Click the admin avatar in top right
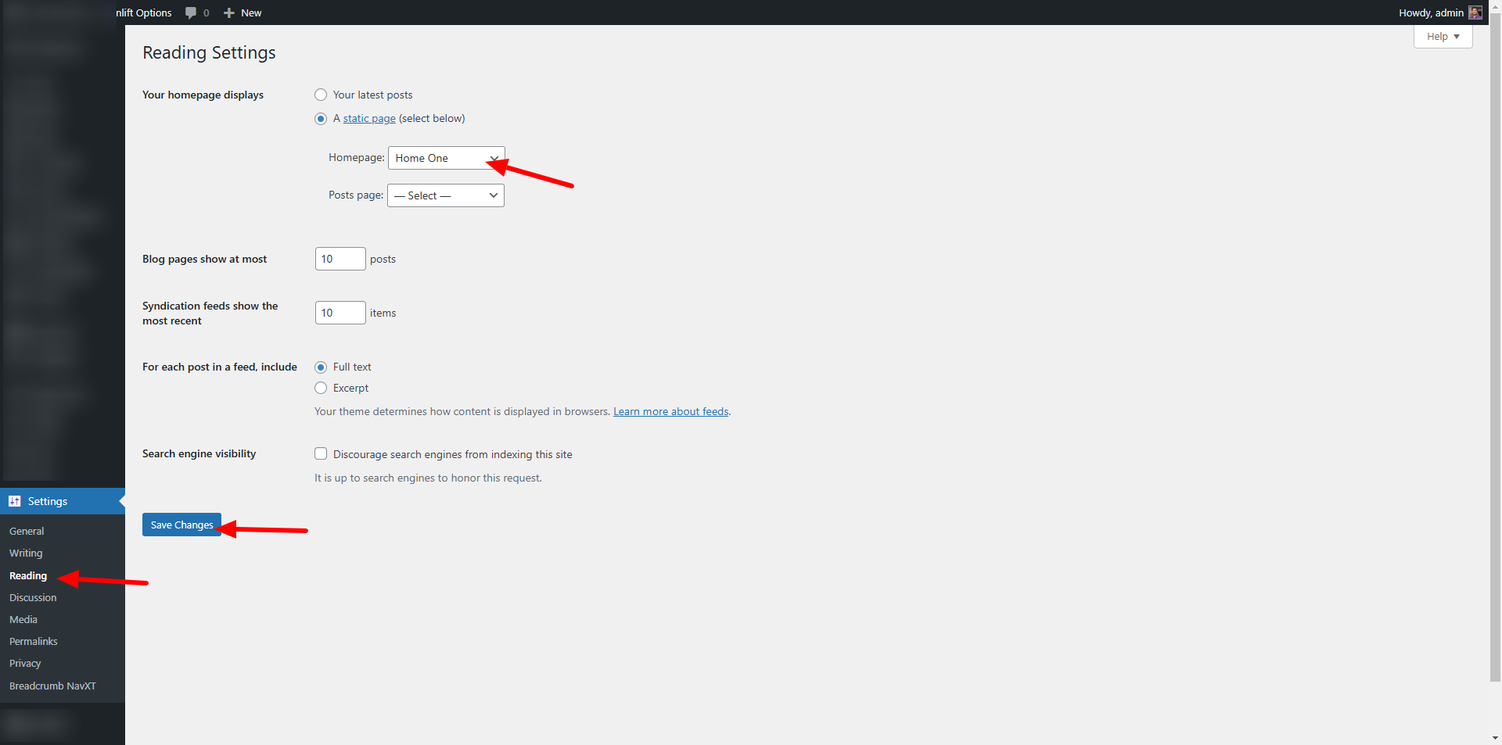This screenshot has height=745, width=1502. point(1475,13)
